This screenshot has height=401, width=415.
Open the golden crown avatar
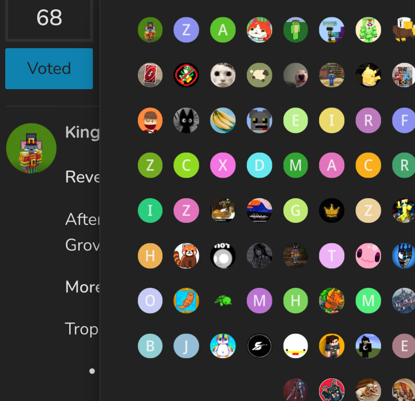click(x=332, y=210)
